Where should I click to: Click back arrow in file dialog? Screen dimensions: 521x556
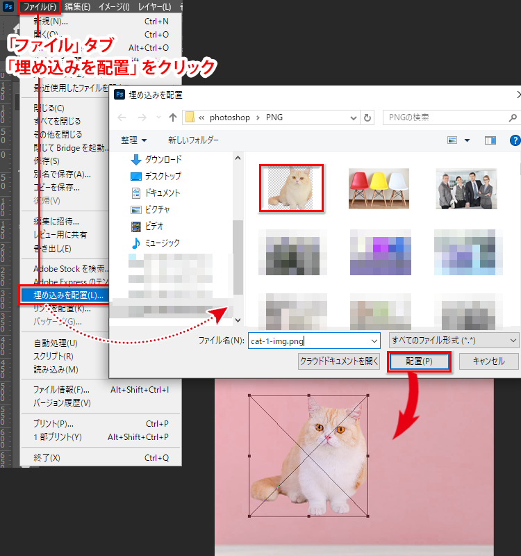point(122,117)
